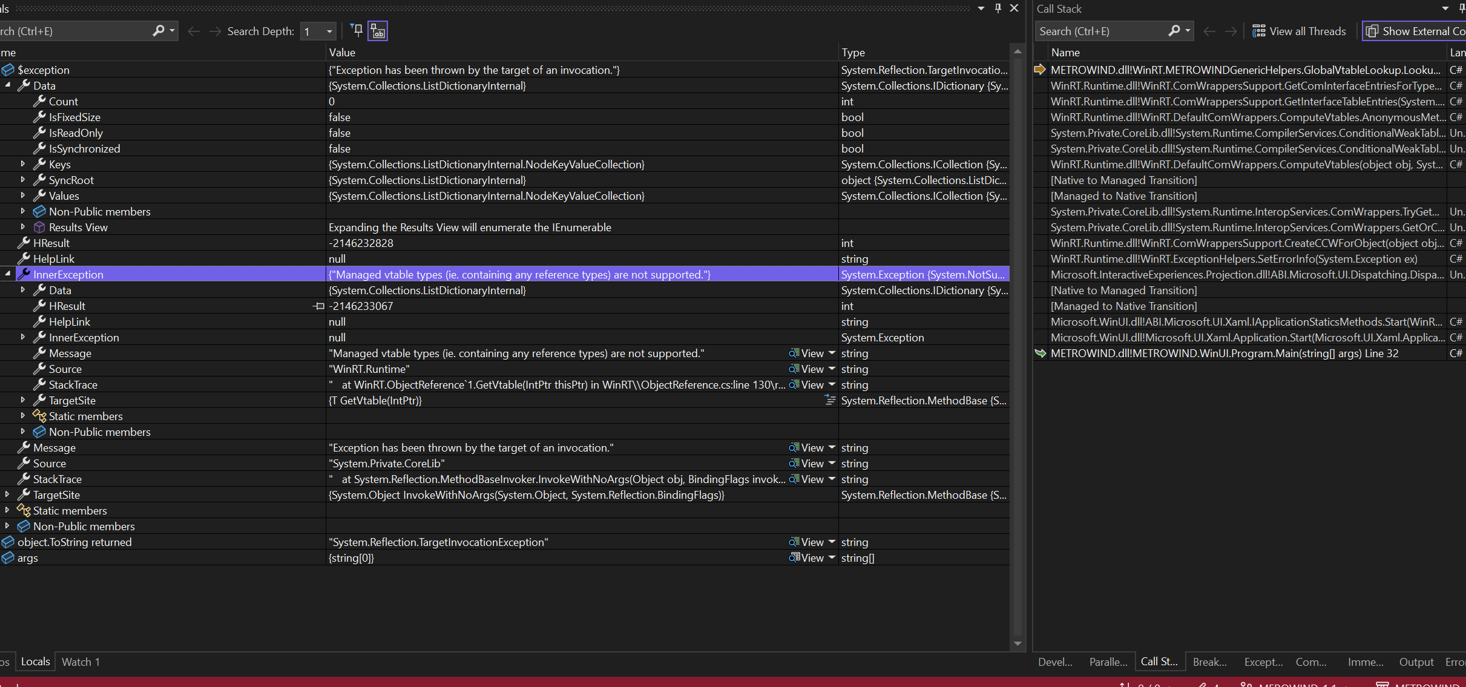Open the Output tab

(x=1416, y=662)
